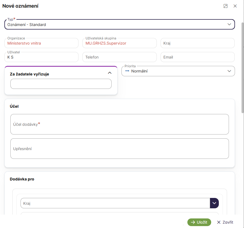Click the Zavřít button

click(225, 222)
